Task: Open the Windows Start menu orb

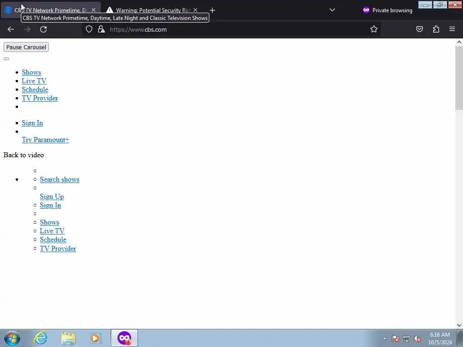Action: point(12,338)
